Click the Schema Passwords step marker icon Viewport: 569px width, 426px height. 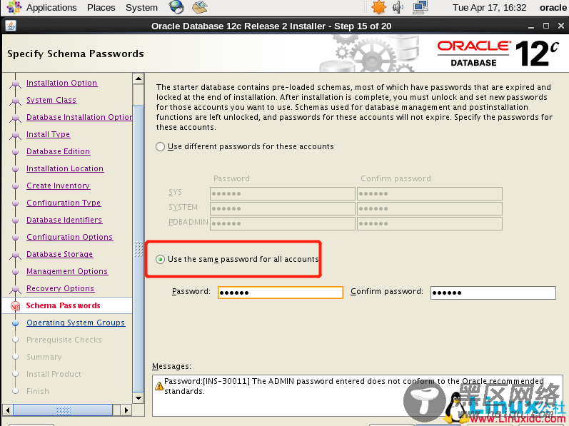click(15, 306)
